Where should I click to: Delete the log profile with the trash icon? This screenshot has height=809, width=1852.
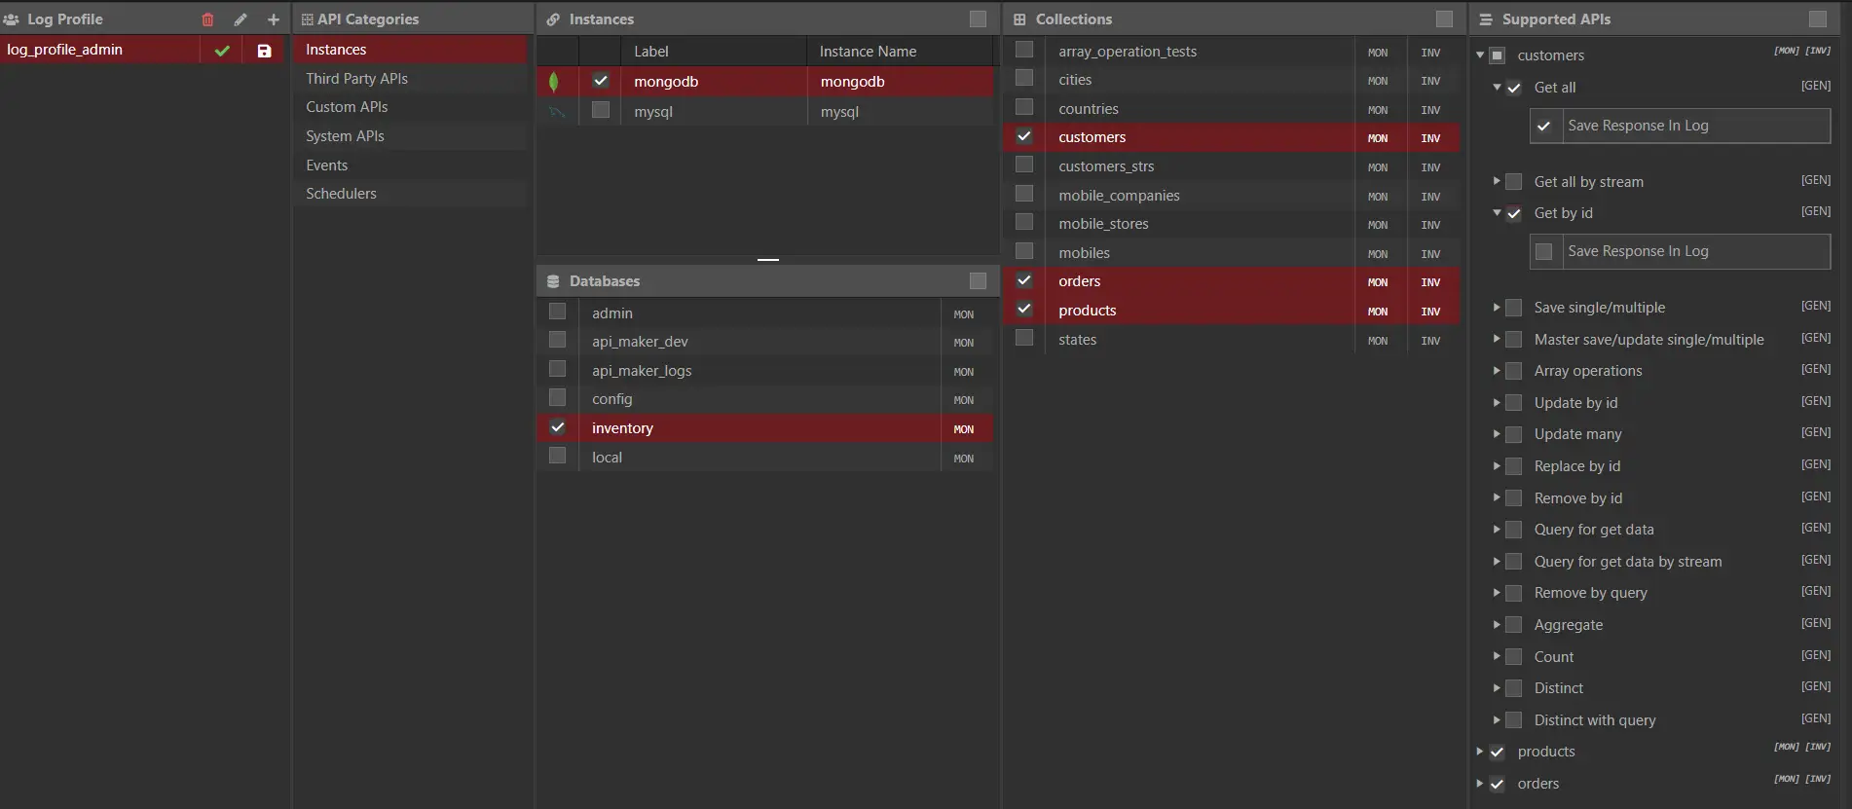click(x=207, y=19)
